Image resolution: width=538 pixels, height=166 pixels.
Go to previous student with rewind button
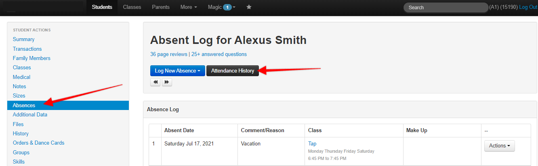(155, 82)
